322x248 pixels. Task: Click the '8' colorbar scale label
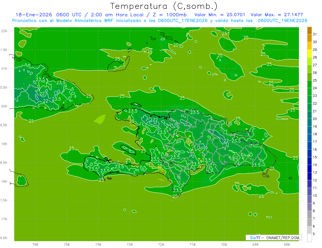314,211
